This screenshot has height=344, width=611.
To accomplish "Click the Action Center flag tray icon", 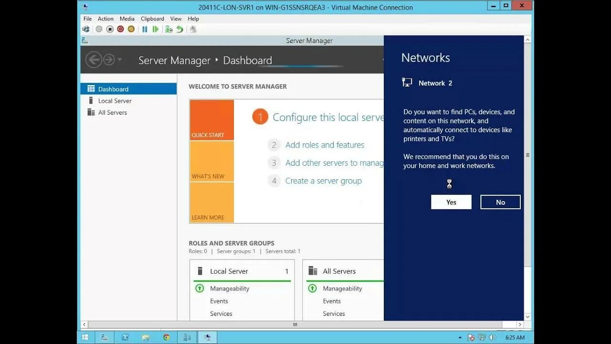I will [x=471, y=337].
